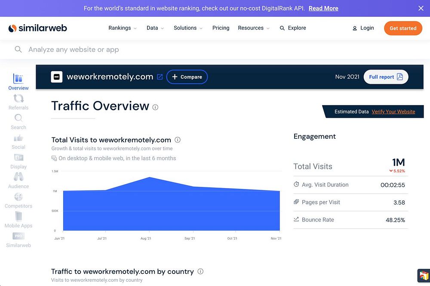Select the Overview label in the sidebar
This screenshot has height=286, width=430.
pyautogui.click(x=18, y=88)
